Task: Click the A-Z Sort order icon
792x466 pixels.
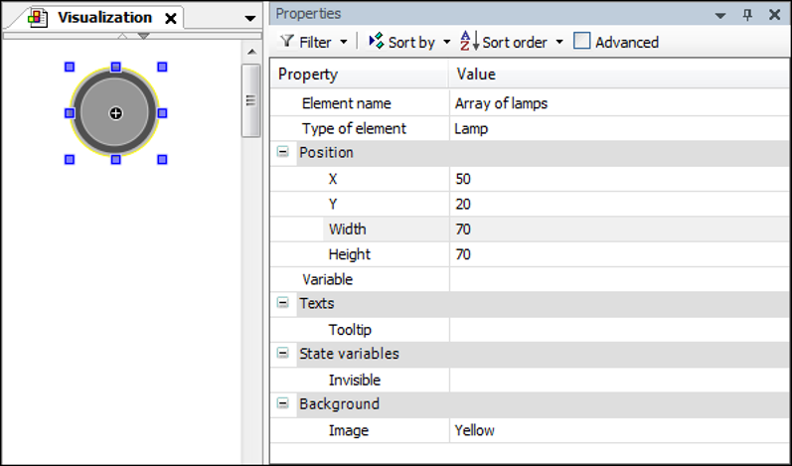Action: point(469,41)
